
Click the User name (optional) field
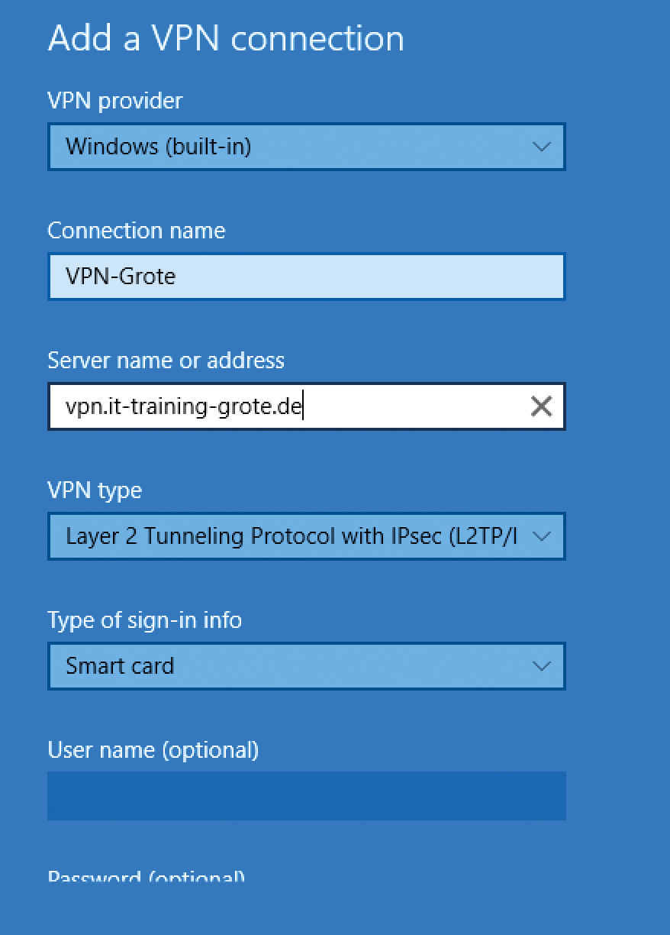point(305,796)
